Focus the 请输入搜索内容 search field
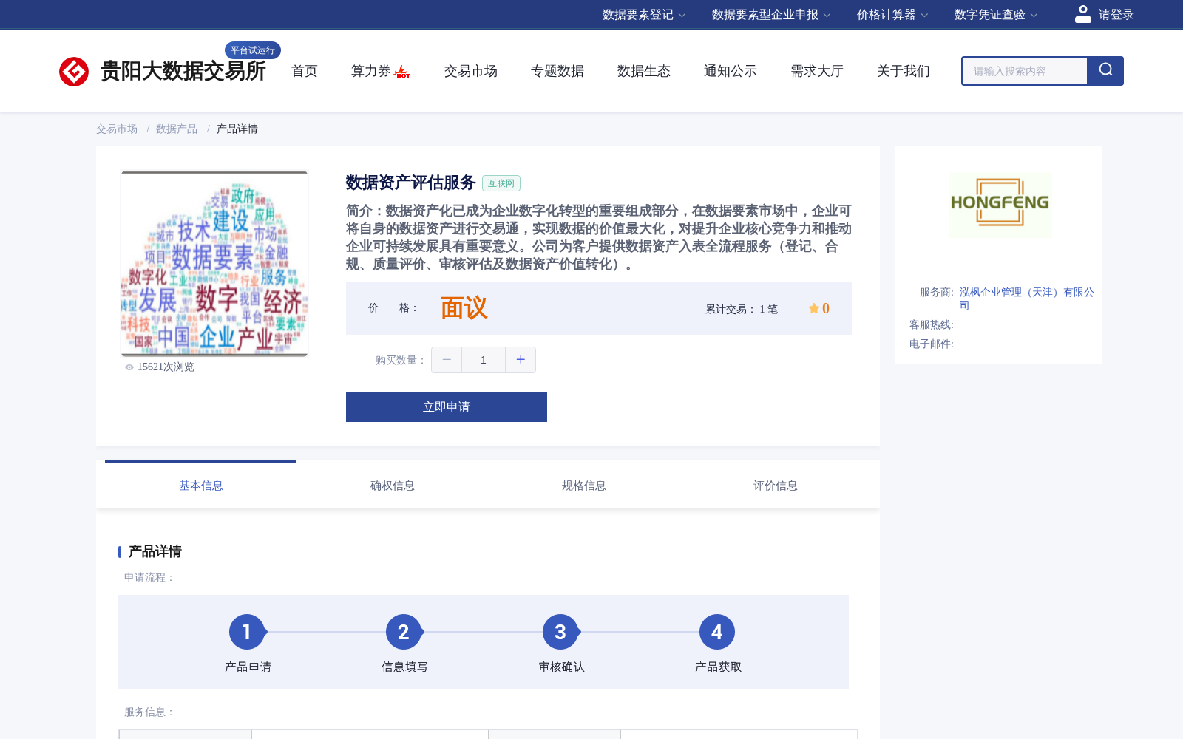The width and height of the screenshot is (1183, 739). click(1025, 71)
